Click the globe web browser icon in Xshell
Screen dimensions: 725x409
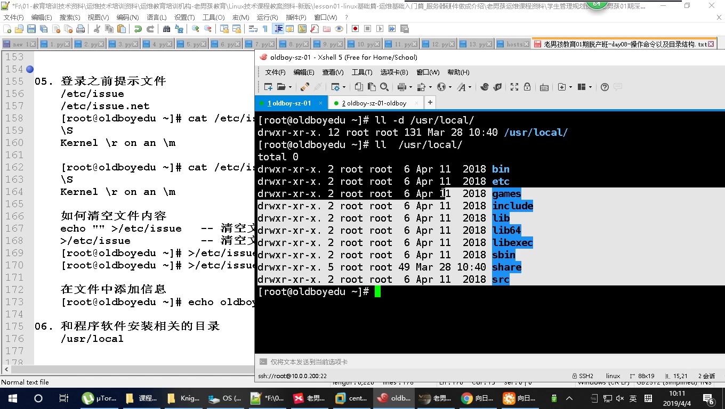pyautogui.click(x=441, y=87)
